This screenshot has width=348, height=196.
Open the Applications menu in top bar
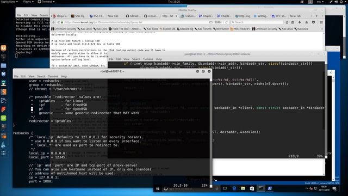tap(9, 2)
